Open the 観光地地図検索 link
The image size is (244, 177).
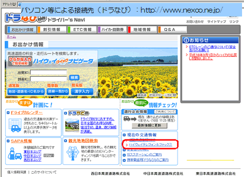(83, 141)
